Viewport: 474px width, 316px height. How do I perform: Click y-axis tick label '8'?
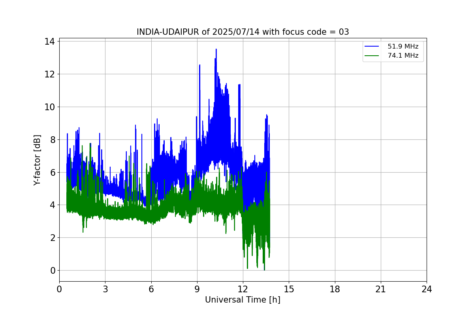coord(53,140)
